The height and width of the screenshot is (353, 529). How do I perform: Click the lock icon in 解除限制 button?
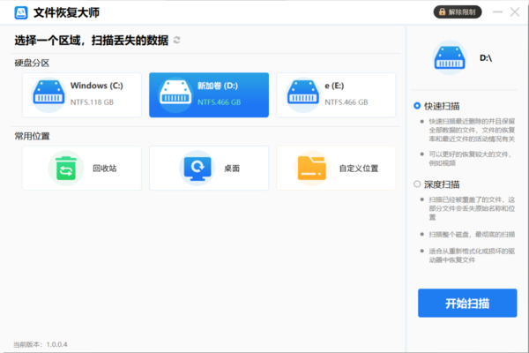coord(442,12)
